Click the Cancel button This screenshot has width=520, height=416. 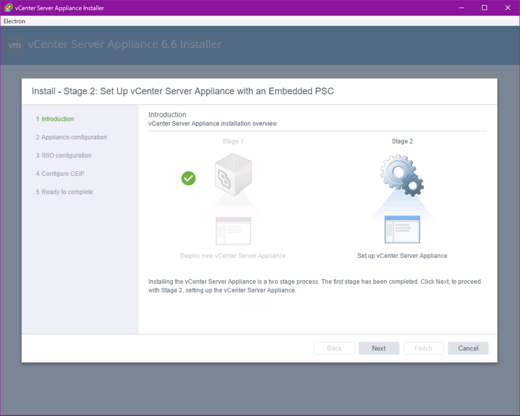tap(468, 348)
